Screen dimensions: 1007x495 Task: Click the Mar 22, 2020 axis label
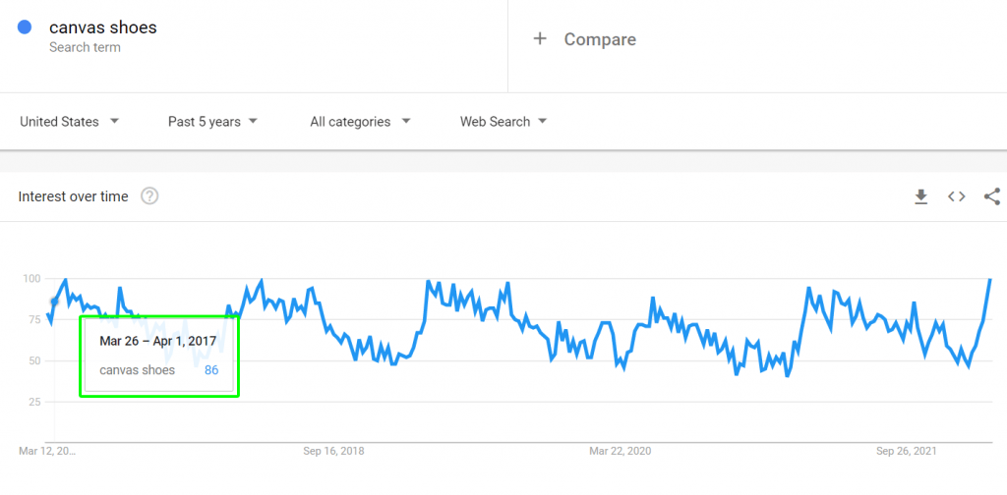click(621, 451)
